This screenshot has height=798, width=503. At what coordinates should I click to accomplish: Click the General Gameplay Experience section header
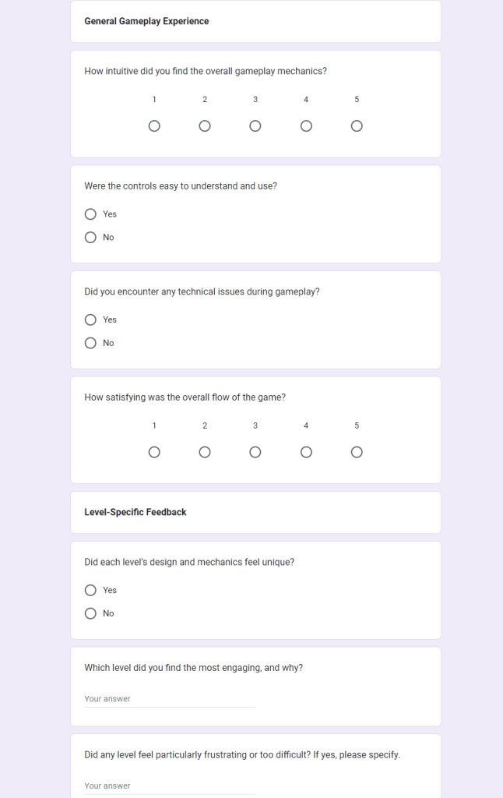[146, 22]
